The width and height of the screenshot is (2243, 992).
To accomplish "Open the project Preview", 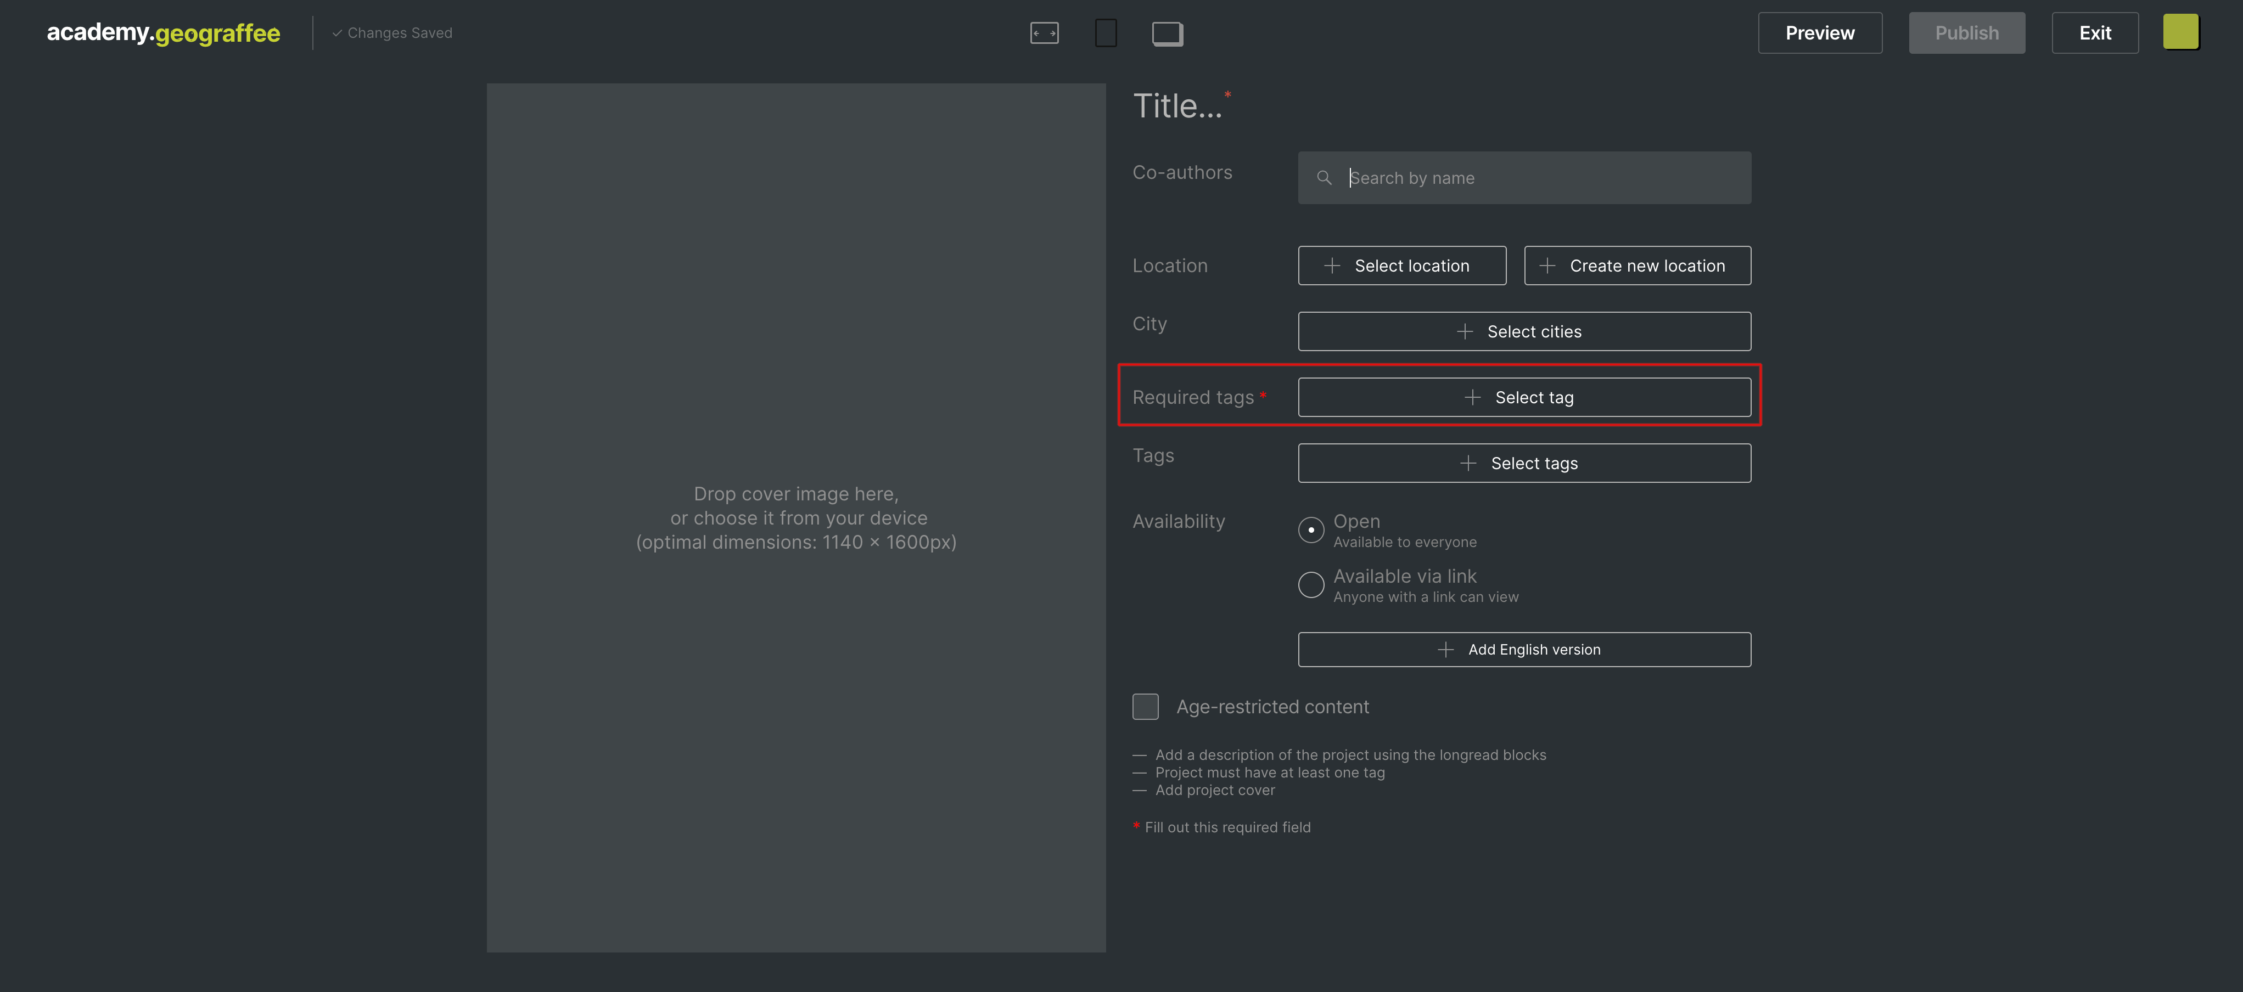I will click(1820, 33).
